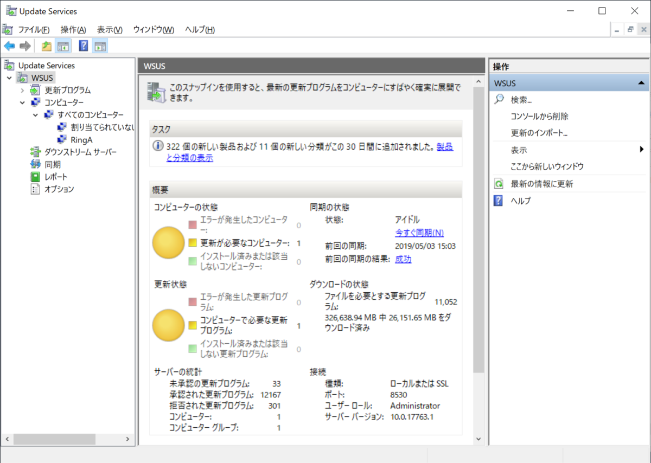Viewport: 651px width, 463px height.
Task: Select the RingA tree item
Action: pyautogui.click(x=82, y=139)
